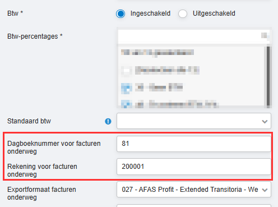The height and width of the screenshot is (207, 278).
Task: Focus the Rekening voor facturen onderweg field
Action: pos(194,167)
